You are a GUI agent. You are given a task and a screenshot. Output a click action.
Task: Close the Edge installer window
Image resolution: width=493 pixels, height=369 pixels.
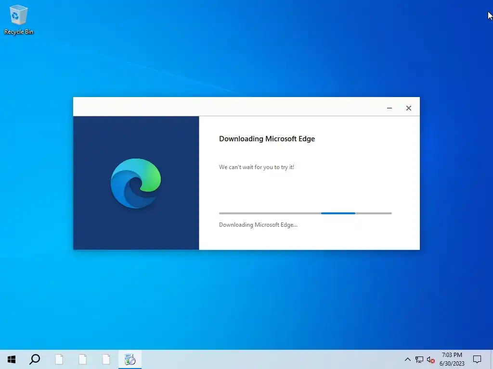(408, 108)
